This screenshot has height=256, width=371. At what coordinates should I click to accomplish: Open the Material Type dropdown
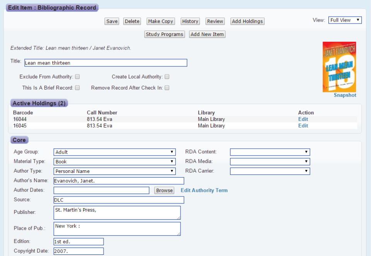click(114, 161)
